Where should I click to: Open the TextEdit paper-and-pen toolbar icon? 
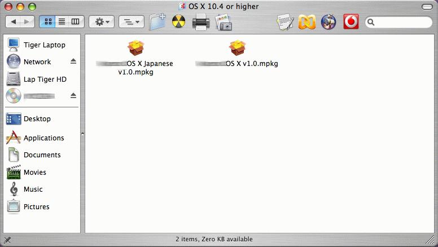click(285, 22)
